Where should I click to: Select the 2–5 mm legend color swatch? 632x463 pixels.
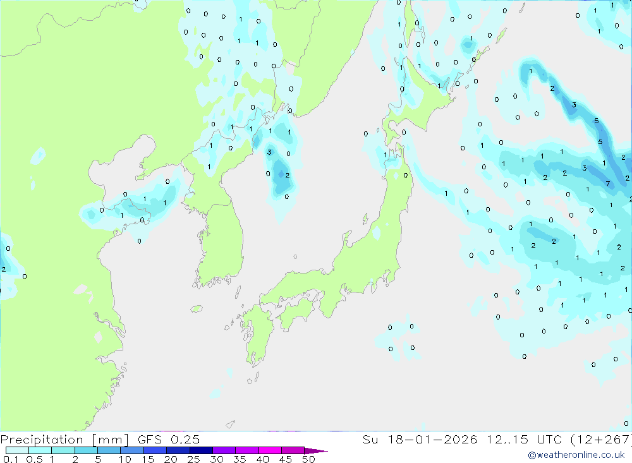point(86,450)
